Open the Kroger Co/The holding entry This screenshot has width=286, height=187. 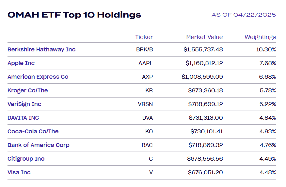pyautogui.click(x=28, y=90)
